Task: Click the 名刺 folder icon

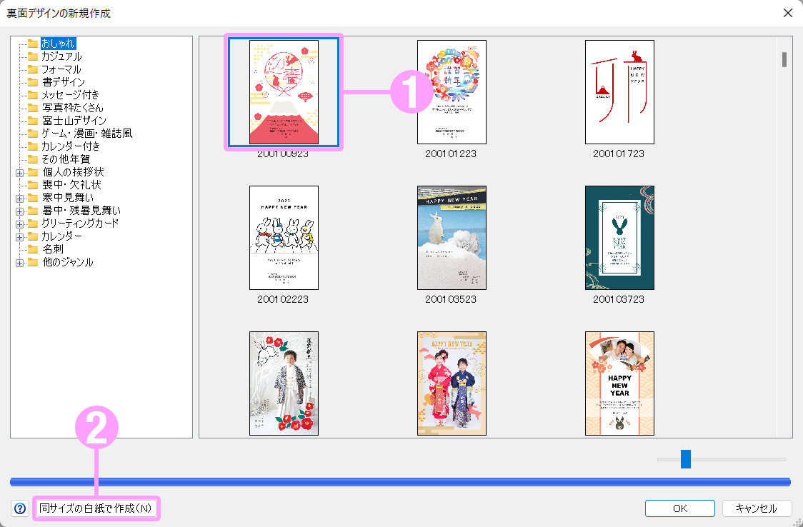Action: point(32,249)
